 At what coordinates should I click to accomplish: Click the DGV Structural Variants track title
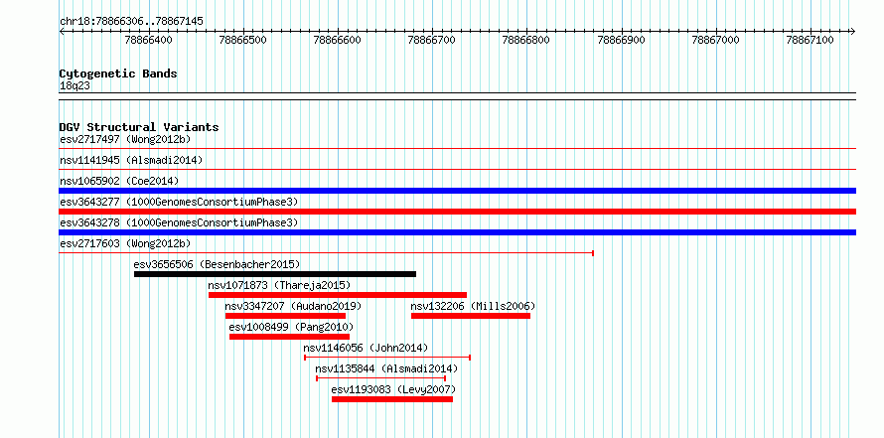pos(139,127)
